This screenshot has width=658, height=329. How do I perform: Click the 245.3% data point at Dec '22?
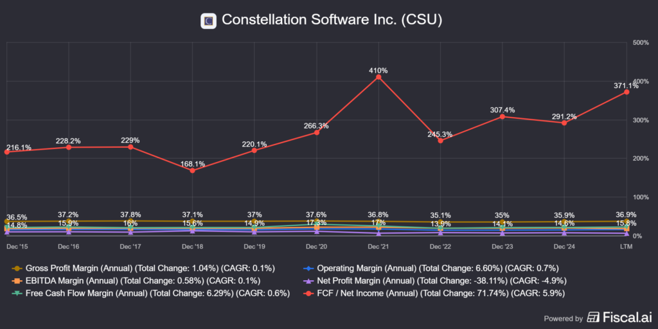[x=440, y=141]
